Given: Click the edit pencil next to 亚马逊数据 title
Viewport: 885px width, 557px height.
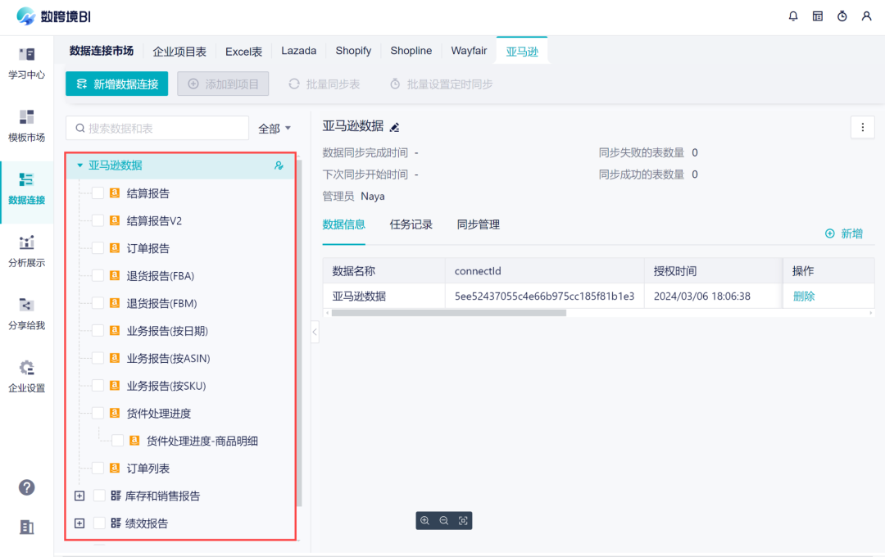Looking at the screenshot, I should pyautogui.click(x=394, y=127).
